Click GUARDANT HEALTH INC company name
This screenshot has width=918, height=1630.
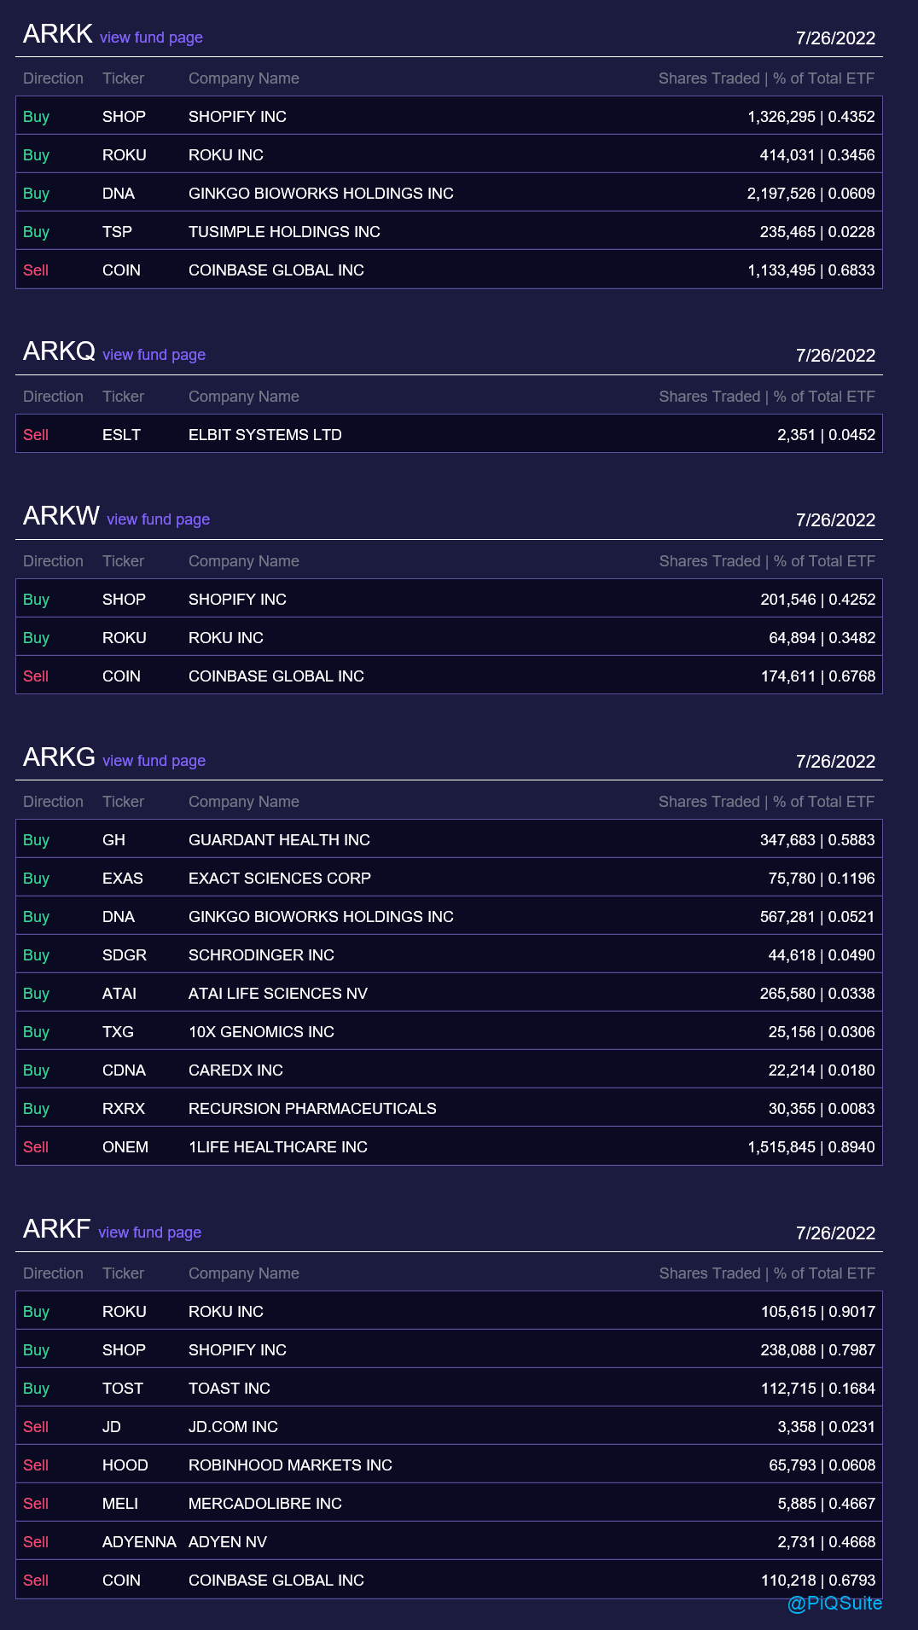279,840
